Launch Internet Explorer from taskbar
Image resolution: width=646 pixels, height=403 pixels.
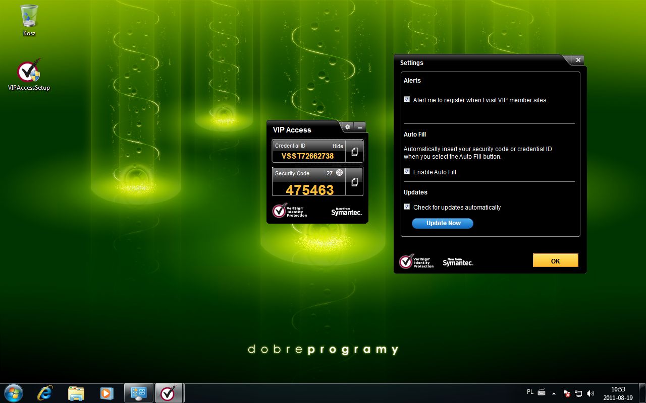(45, 393)
